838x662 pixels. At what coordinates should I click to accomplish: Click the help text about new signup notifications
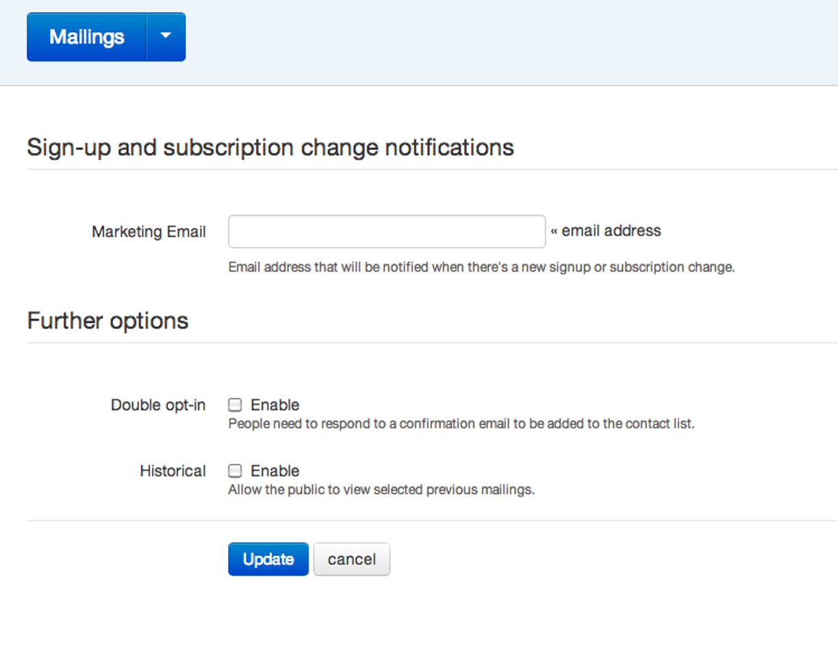tap(481, 267)
